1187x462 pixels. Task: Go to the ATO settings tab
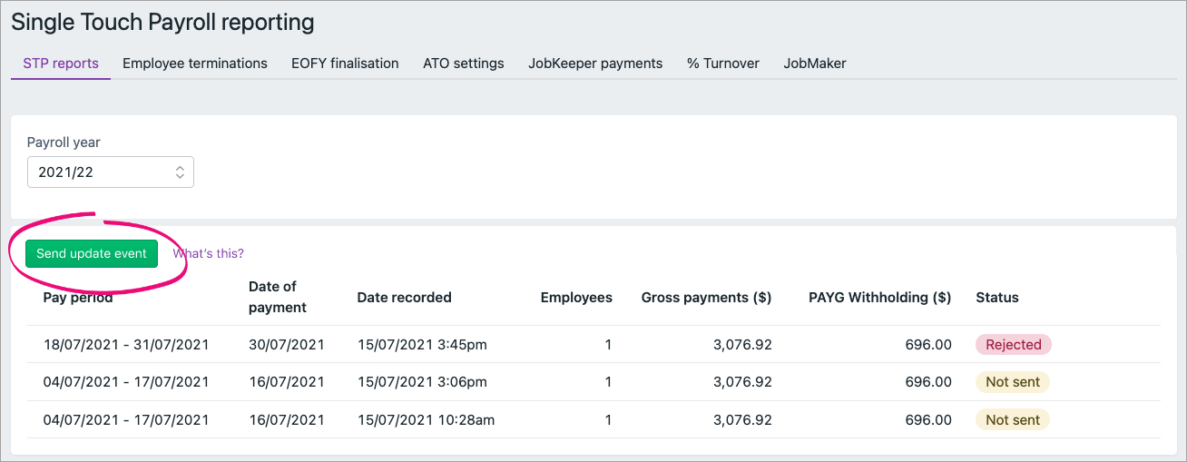coord(463,64)
